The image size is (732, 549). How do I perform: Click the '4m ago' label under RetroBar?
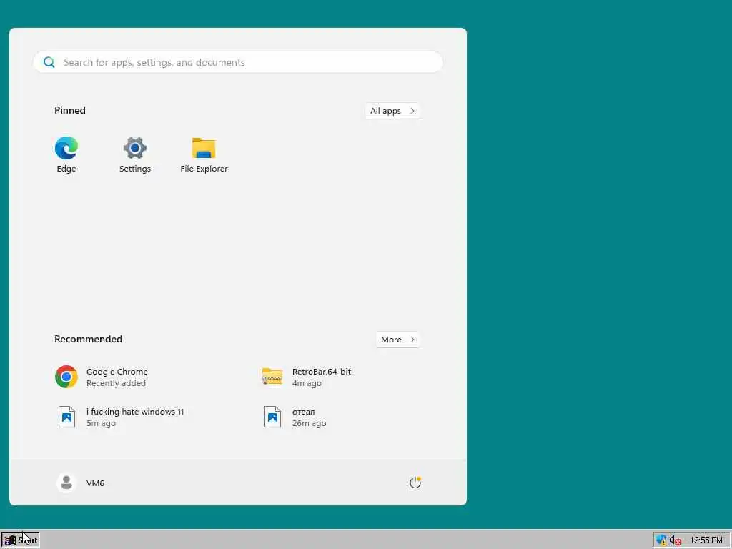pyautogui.click(x=307, y=383)
